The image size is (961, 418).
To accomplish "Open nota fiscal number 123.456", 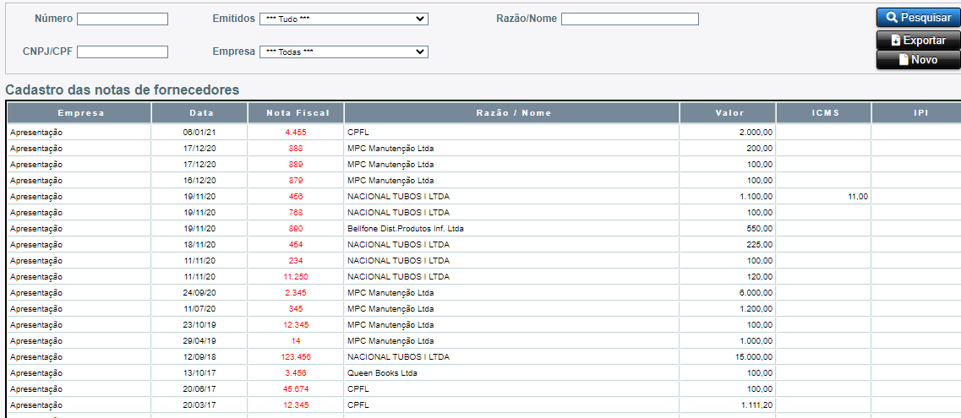I will point(296,356).
